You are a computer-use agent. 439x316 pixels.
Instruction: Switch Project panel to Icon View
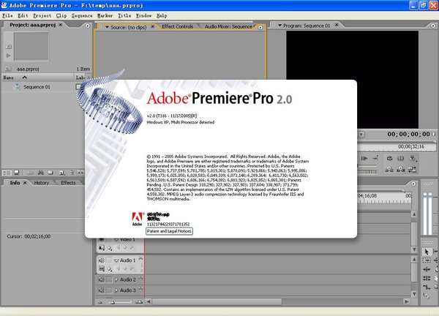17,173
